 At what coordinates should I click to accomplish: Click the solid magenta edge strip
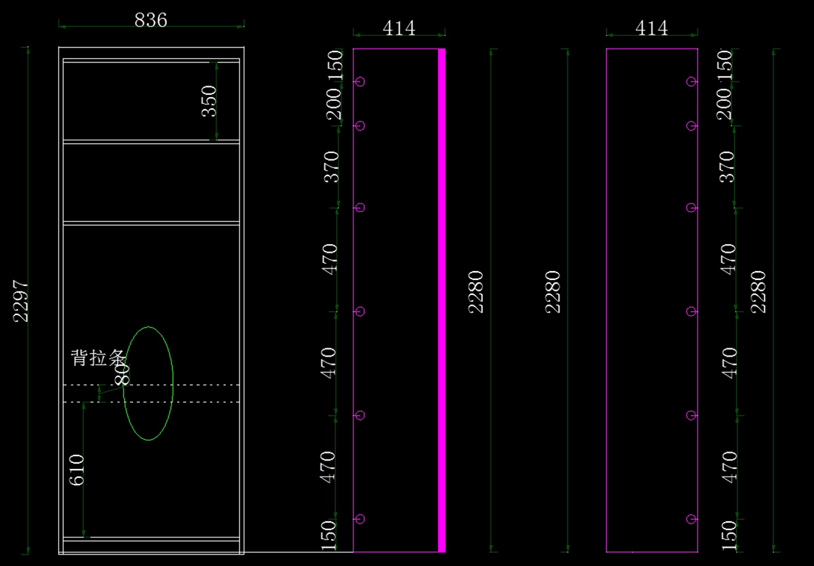point(442,300)
